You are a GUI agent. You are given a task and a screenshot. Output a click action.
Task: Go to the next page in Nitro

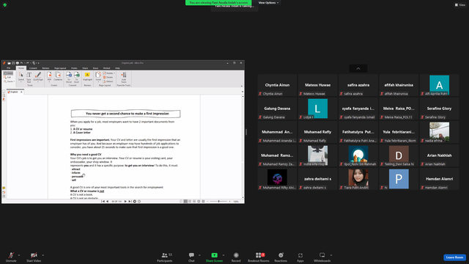125,202
